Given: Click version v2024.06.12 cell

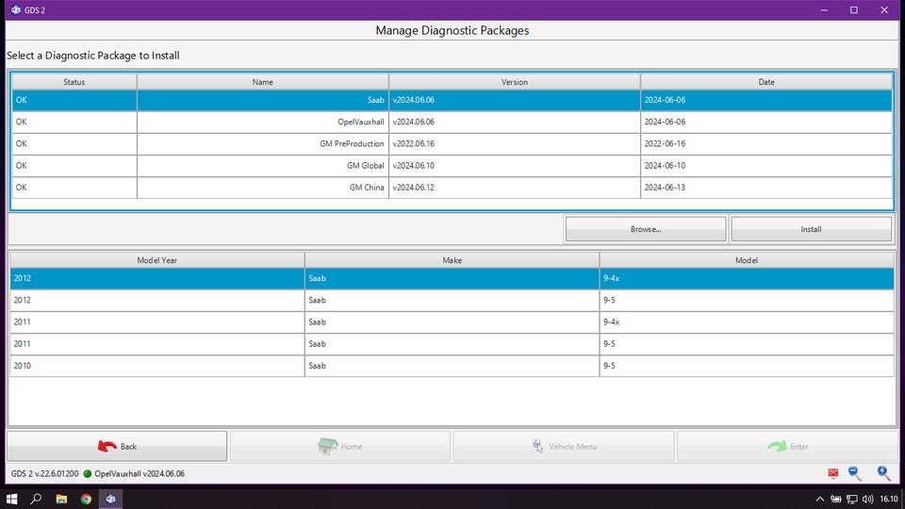Looking at the screenshot, I should tap(515, 188).
